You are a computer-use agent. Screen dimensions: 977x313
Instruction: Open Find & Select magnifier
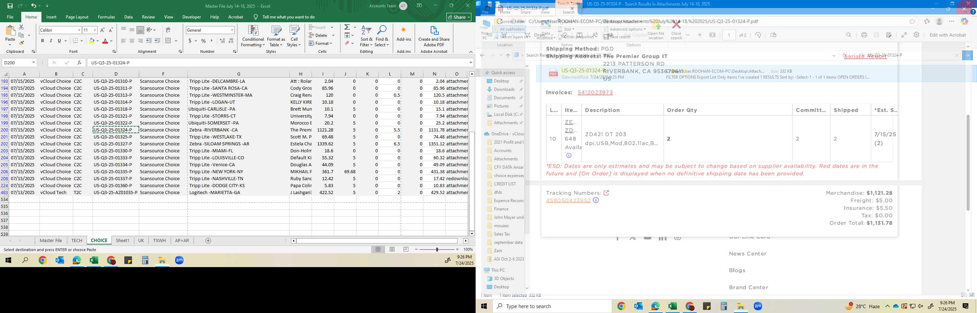click(382, 37)
